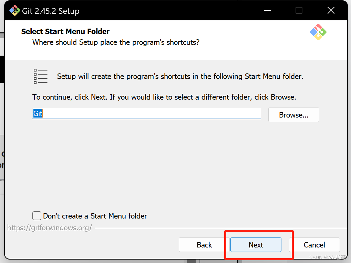
Task: Click "Setup will create the program's shortcuts" text
Action: (x=180, y=77)
